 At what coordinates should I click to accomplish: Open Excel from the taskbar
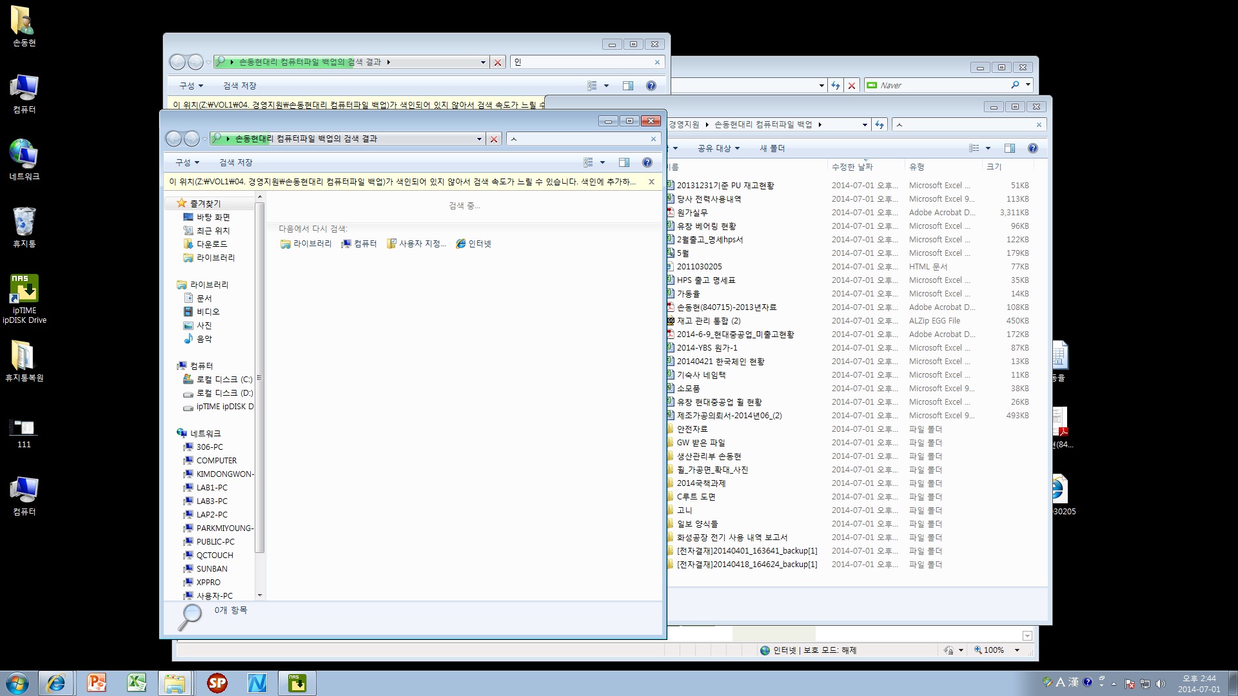[137, 682]
